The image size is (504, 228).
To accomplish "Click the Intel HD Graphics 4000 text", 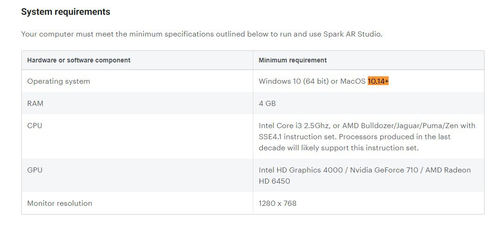I will click(x=301, y=170).
